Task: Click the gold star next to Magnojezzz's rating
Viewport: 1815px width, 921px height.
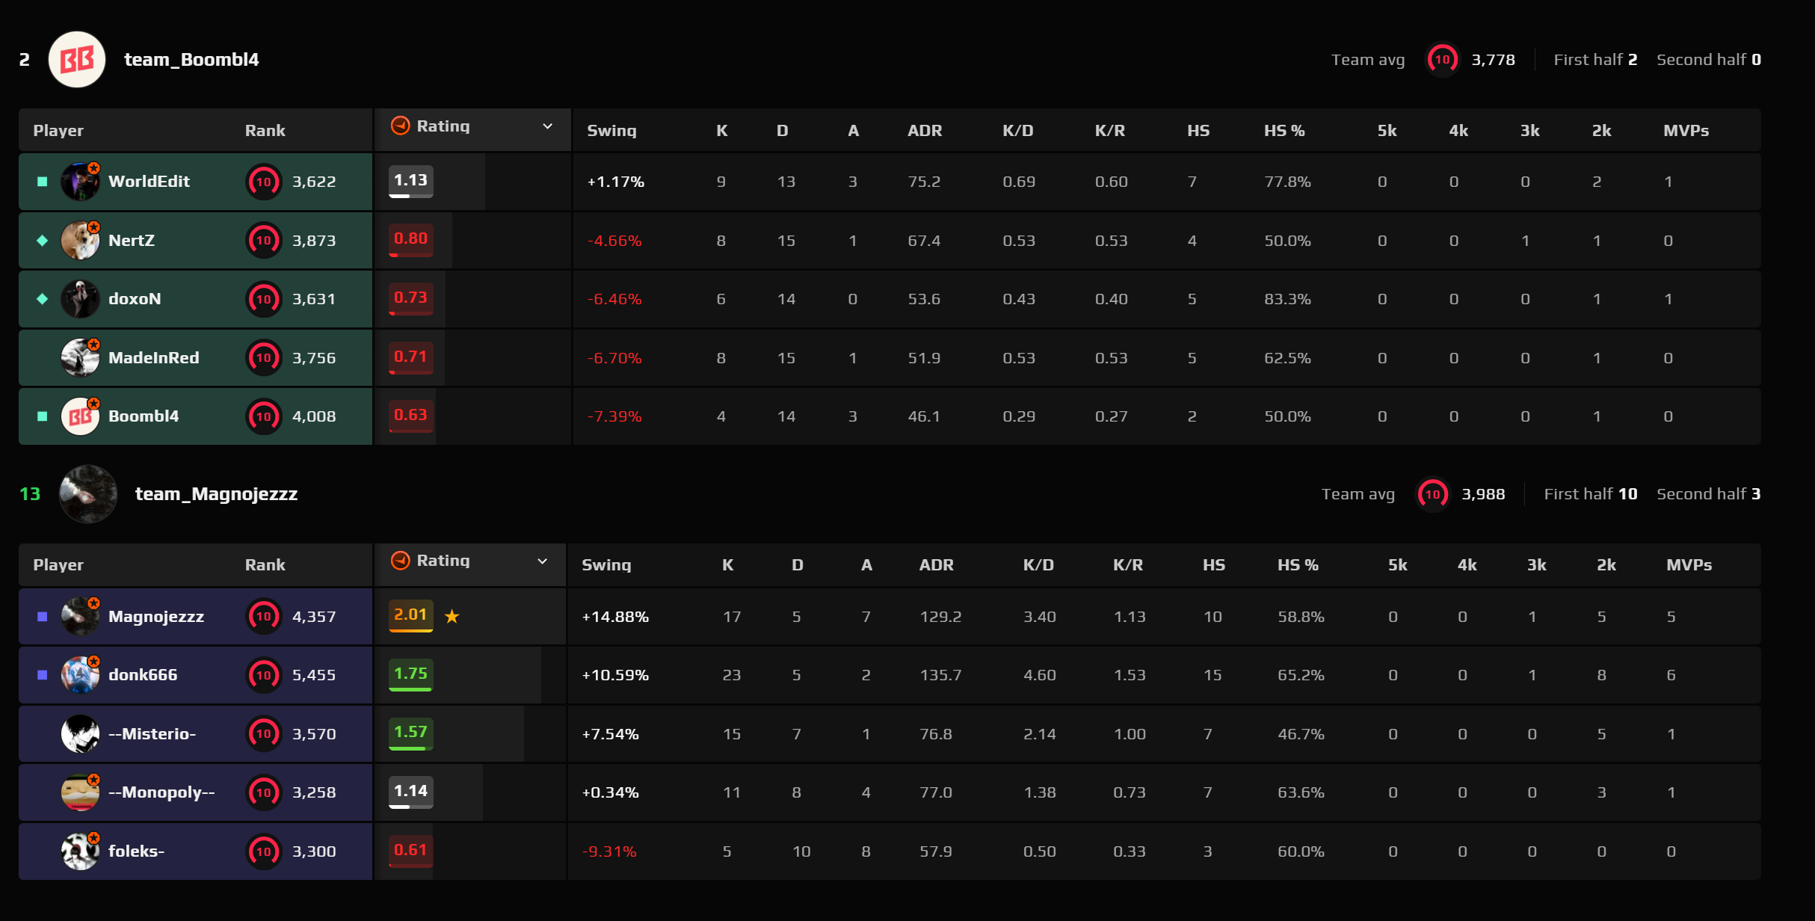Action: [x=452, y=617]
